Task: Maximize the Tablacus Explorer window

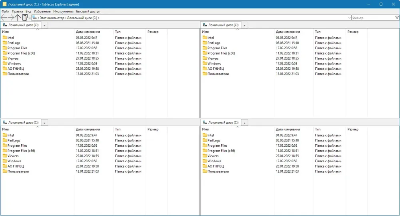Action: pyautogui.click(x=381, y=4)
